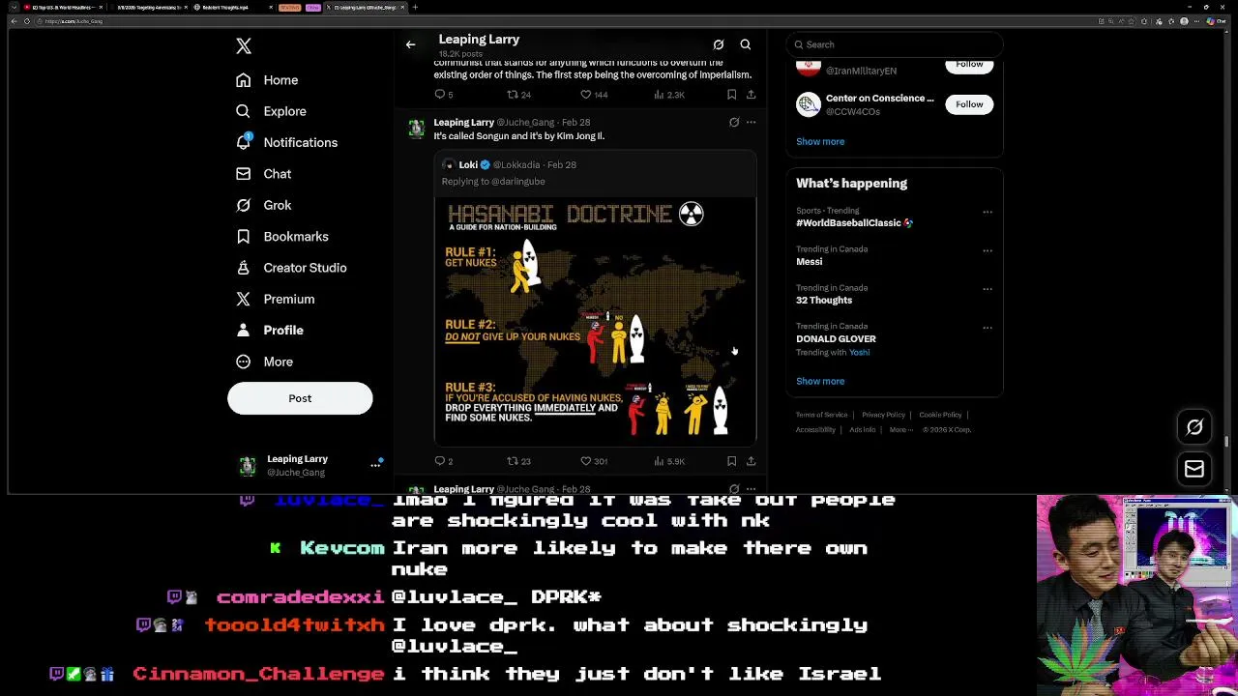Viewport: 1238px width, 696px height.
Task: Open the quoted Loki post author
Action: (x=469, y=164)
